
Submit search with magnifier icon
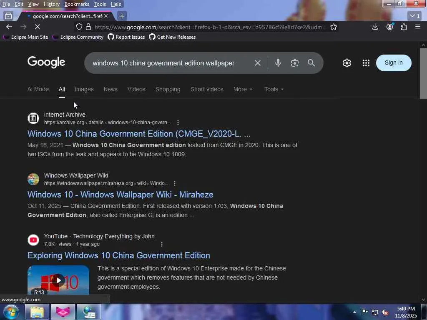(x=311, y=63)
